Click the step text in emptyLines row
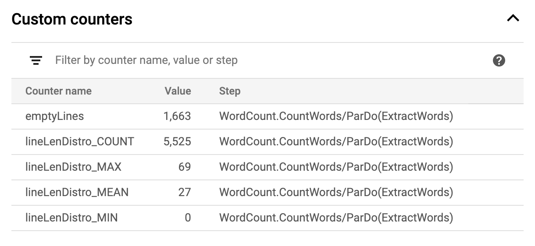The image size is (535, 246). 336,116
